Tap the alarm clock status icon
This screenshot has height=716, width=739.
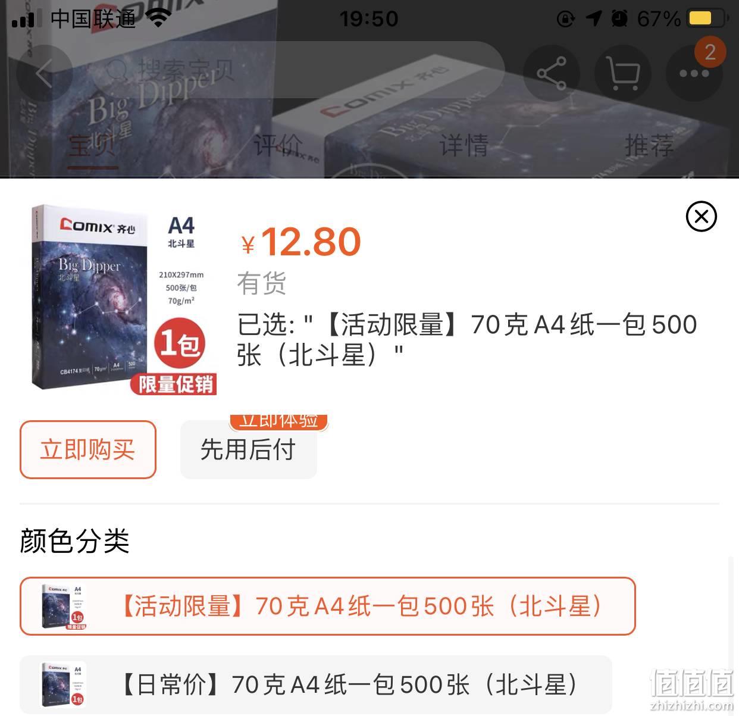619,18
